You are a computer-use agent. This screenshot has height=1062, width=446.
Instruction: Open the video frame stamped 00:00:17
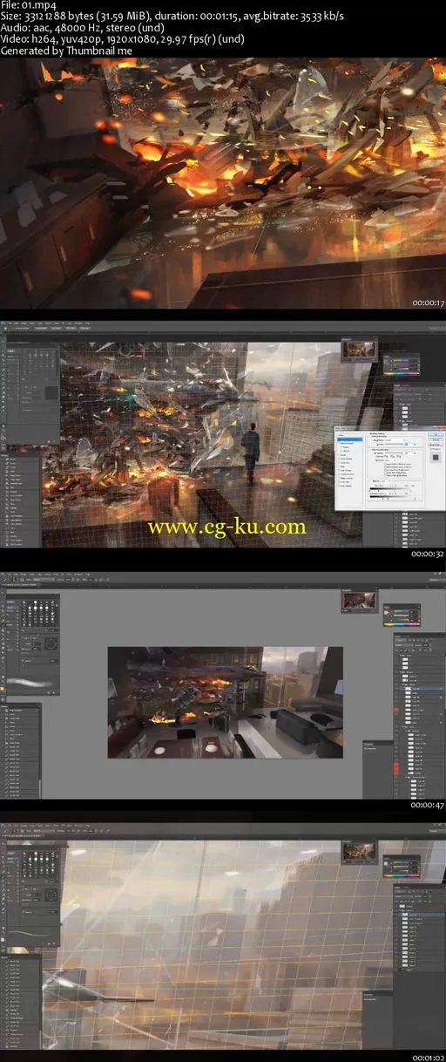(223, 183)
